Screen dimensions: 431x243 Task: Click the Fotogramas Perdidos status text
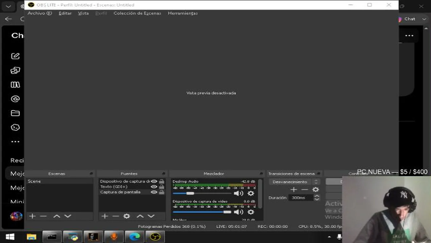tap(172, 226)
